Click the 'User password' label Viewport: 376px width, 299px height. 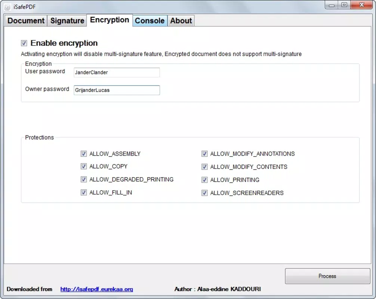[45, 71]
